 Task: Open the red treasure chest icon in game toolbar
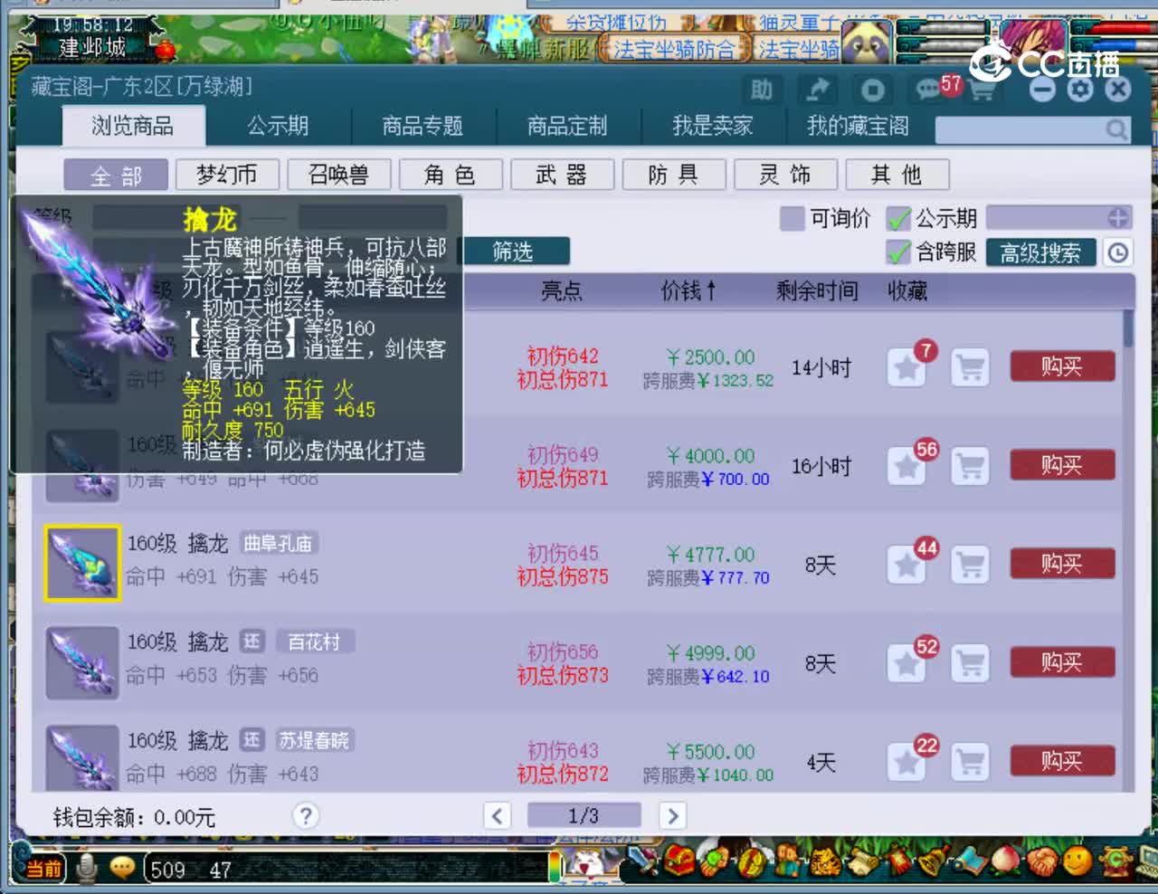(x=679, y=861)
